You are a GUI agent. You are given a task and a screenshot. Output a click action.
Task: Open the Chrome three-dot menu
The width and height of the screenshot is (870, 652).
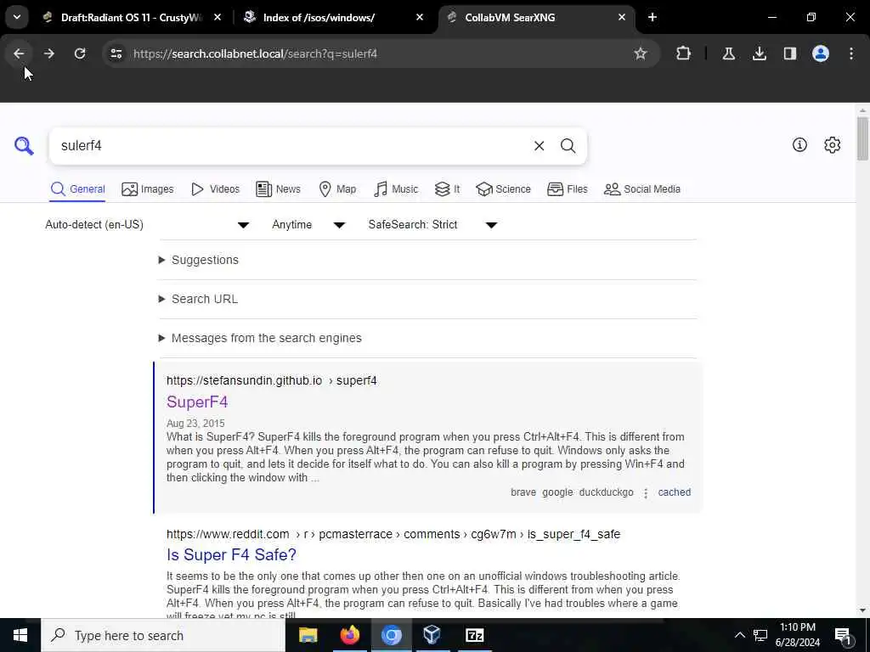tap(851, 53)
